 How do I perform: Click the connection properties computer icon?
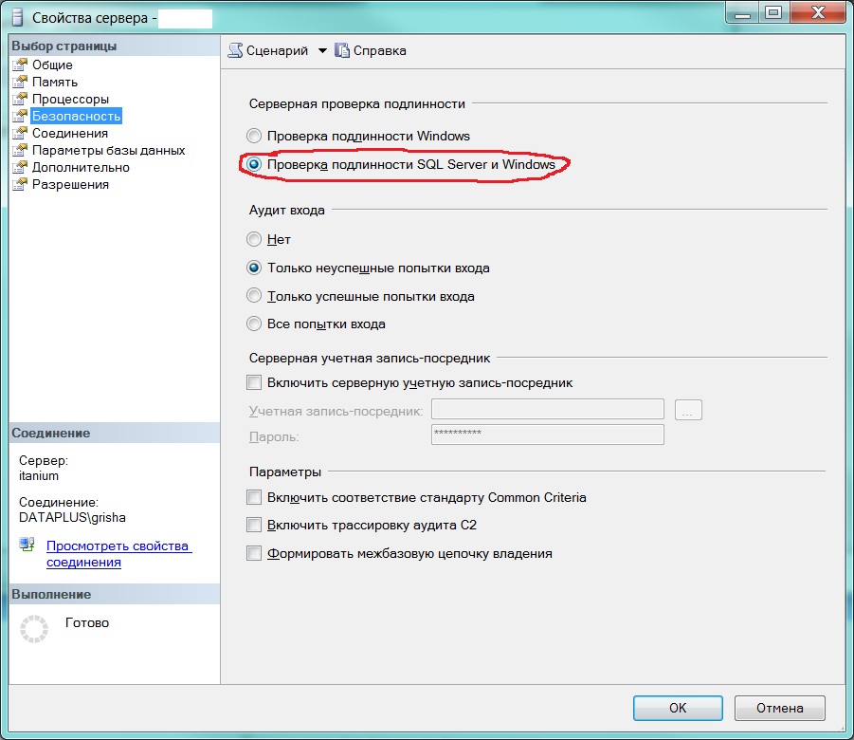27,545
